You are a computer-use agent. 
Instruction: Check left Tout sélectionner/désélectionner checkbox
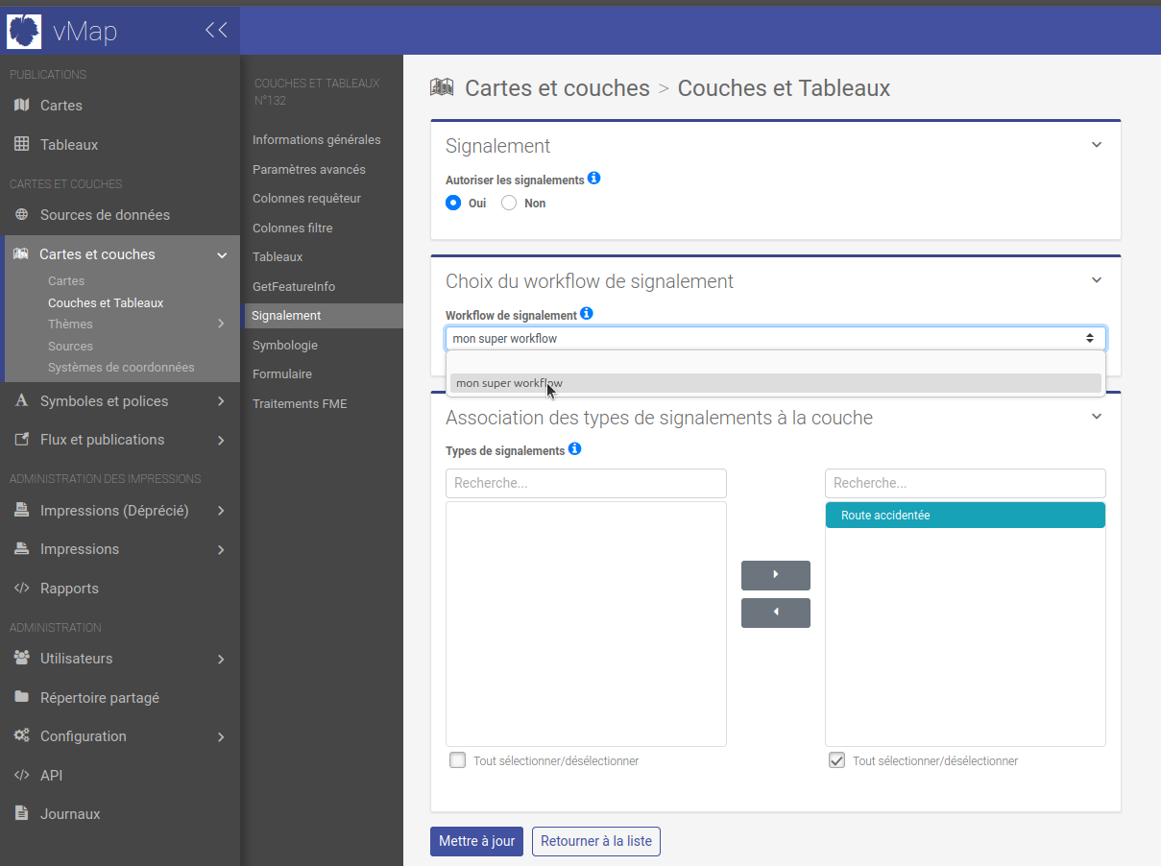point(458,760)
